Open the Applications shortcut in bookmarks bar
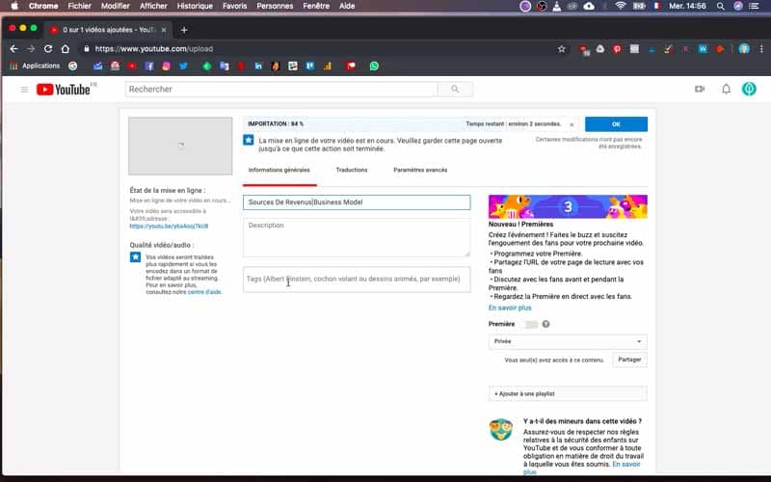This screenshot has width=771, height=482. [x=35, y=66]
